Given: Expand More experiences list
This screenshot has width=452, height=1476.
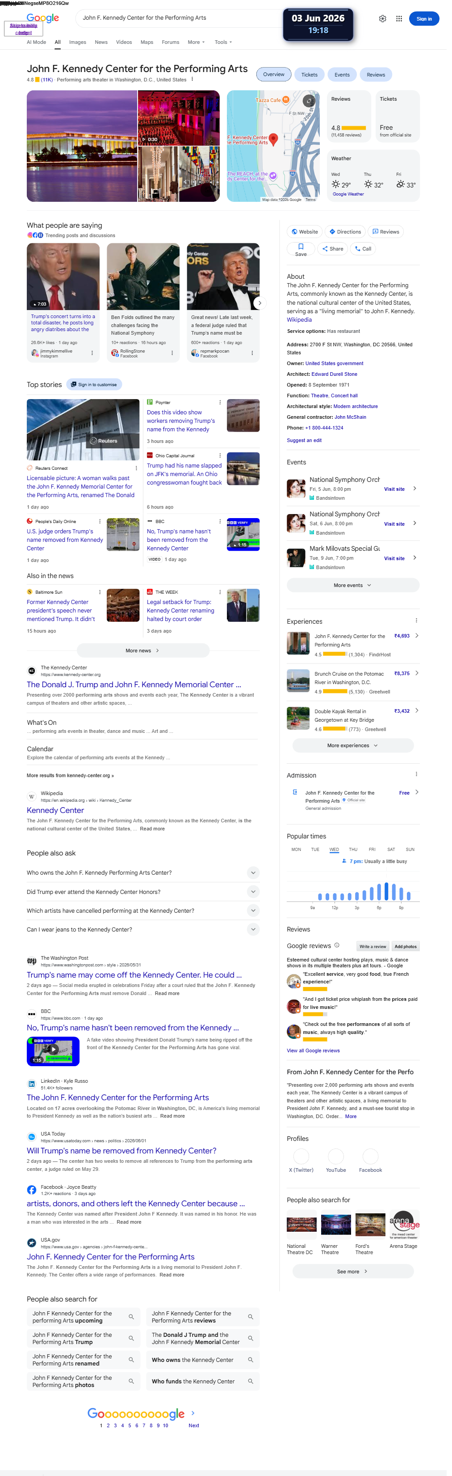Looking at the screenshot, I should pos(353,745).
